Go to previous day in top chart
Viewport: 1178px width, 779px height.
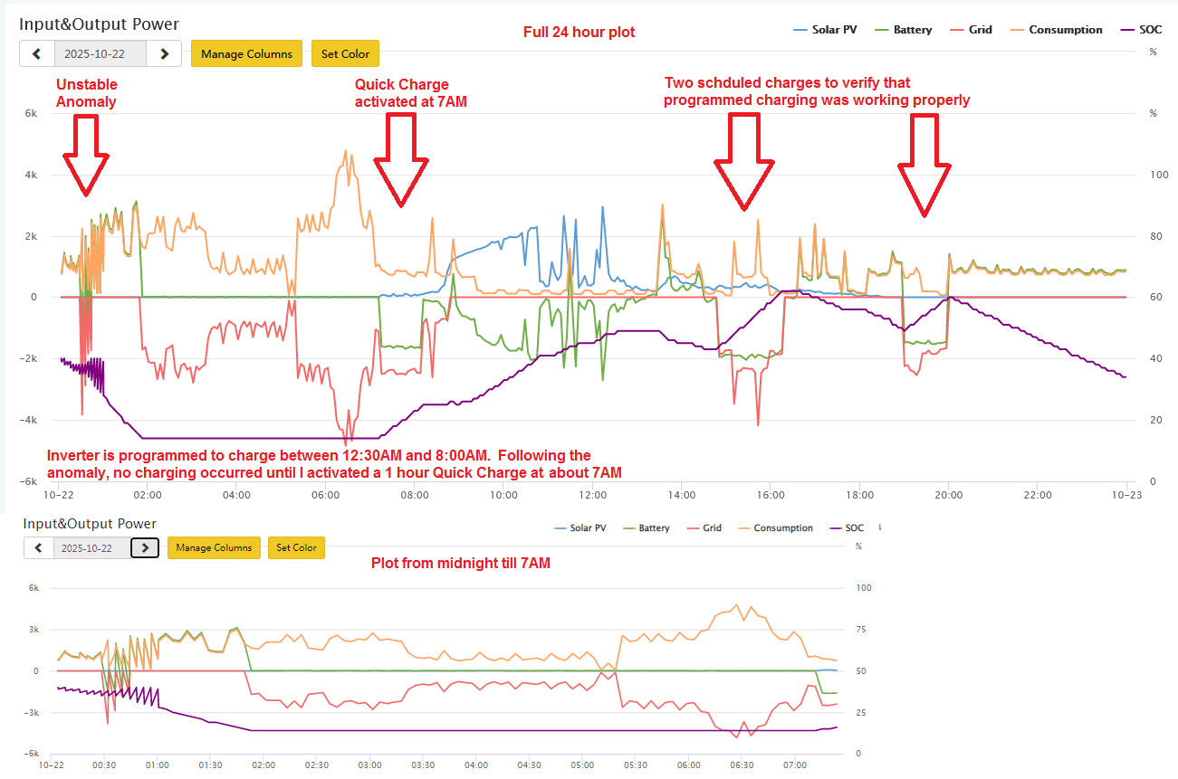tap(37, 53)
